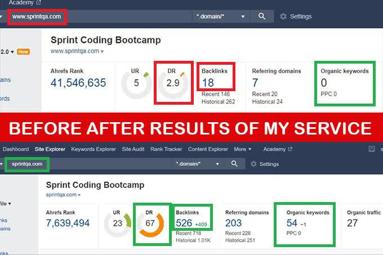Click the DR 2.9 gauge
This screenshot has width=383, height=255.
[173, 83]
